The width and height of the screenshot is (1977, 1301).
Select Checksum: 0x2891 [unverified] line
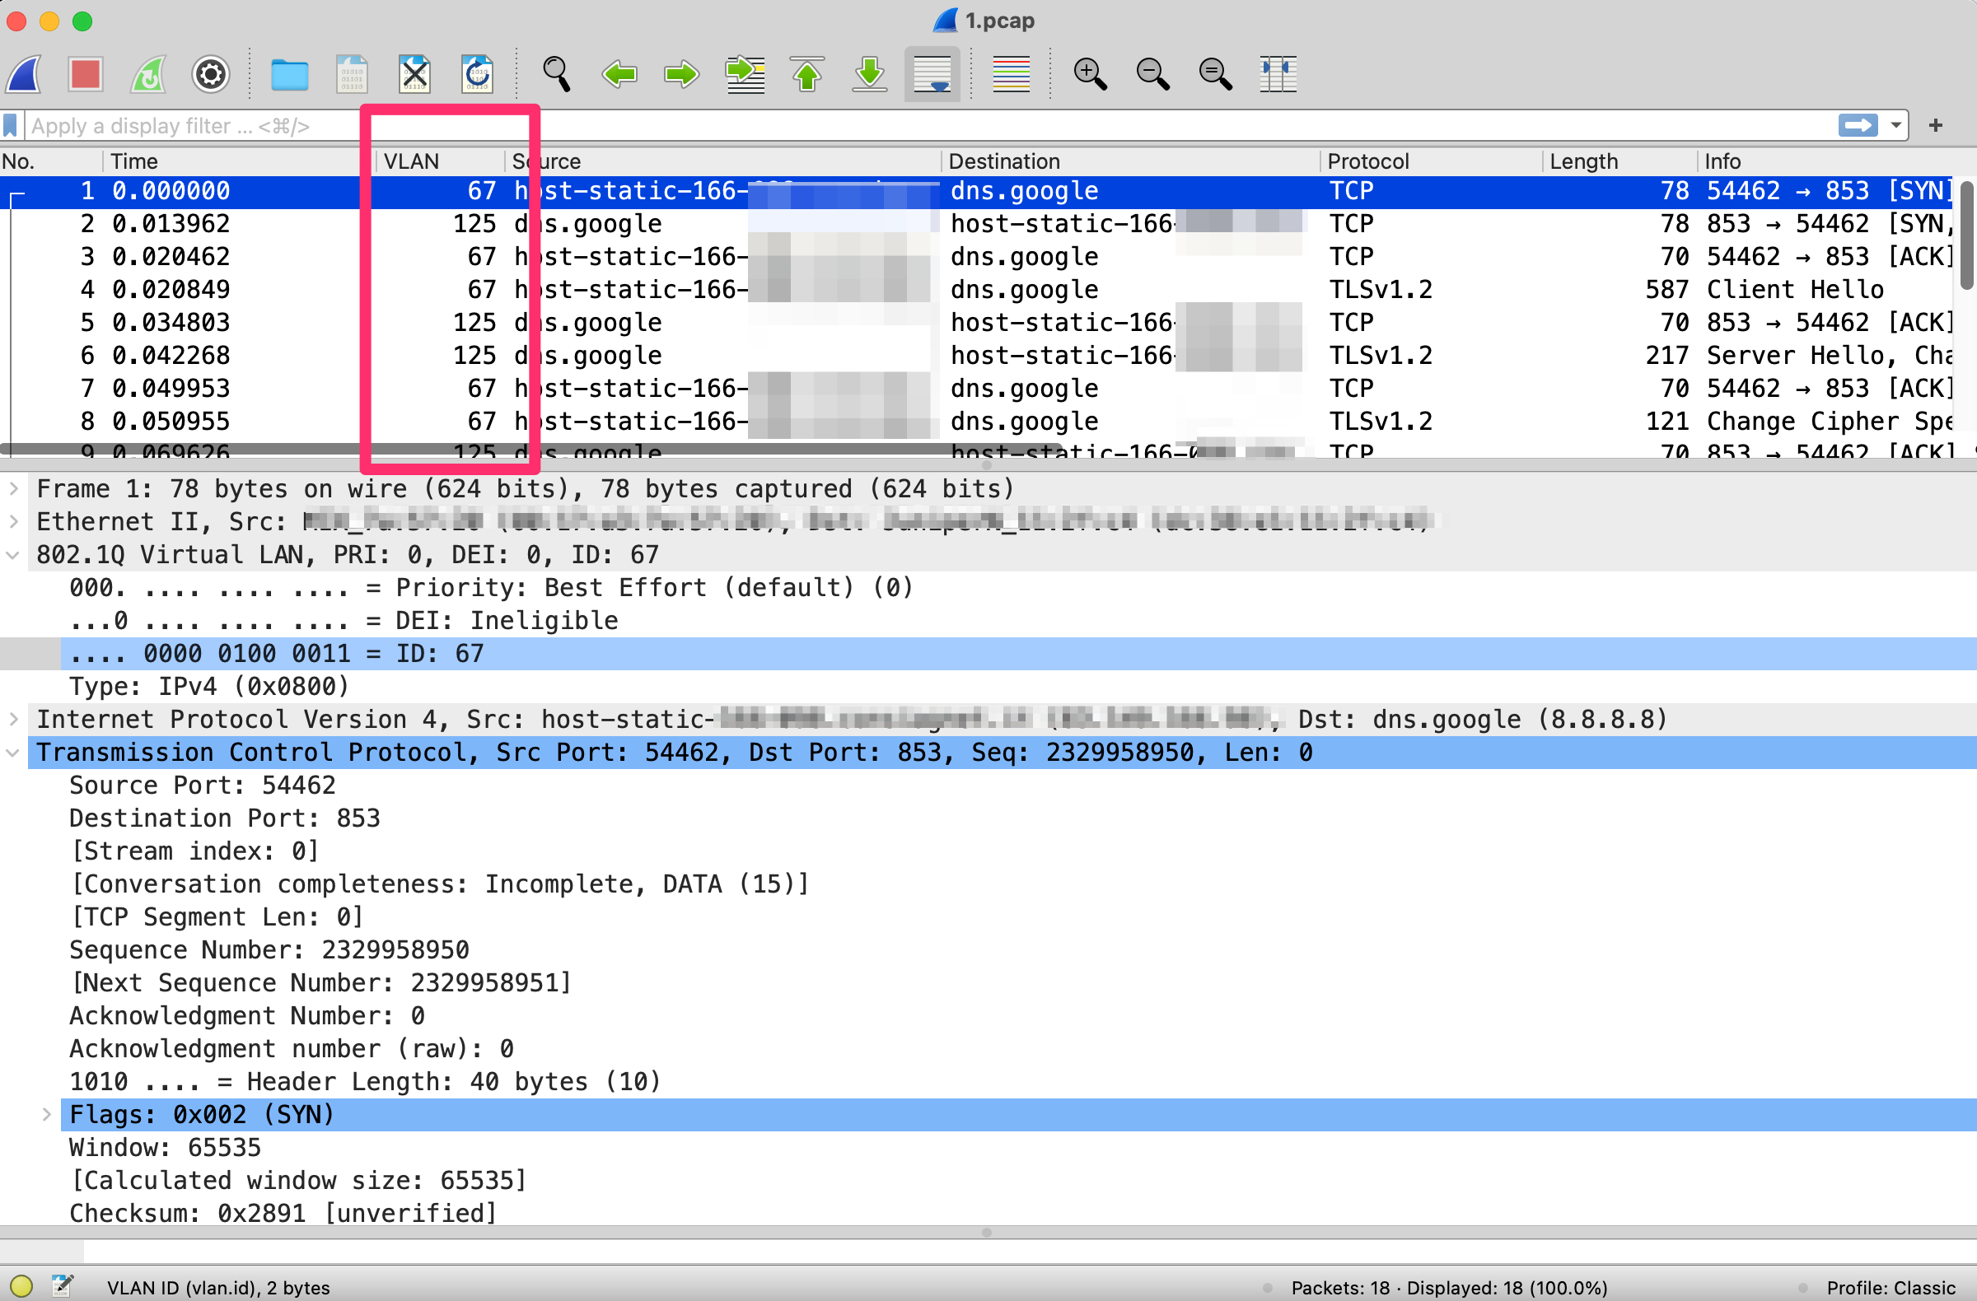point(1018,1213)
